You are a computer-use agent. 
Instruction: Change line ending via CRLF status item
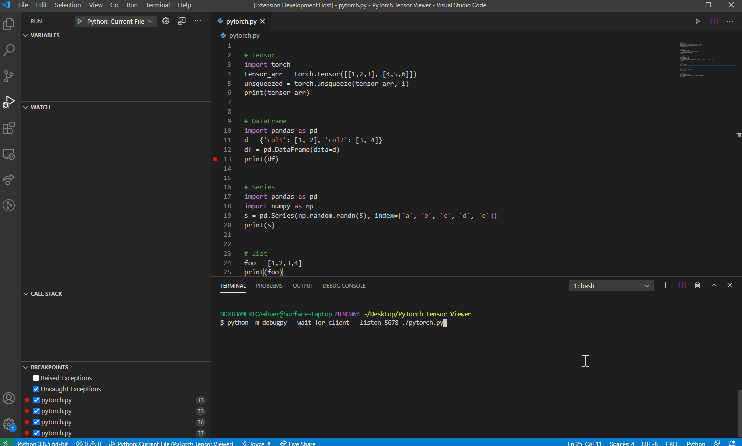point(672,443)
